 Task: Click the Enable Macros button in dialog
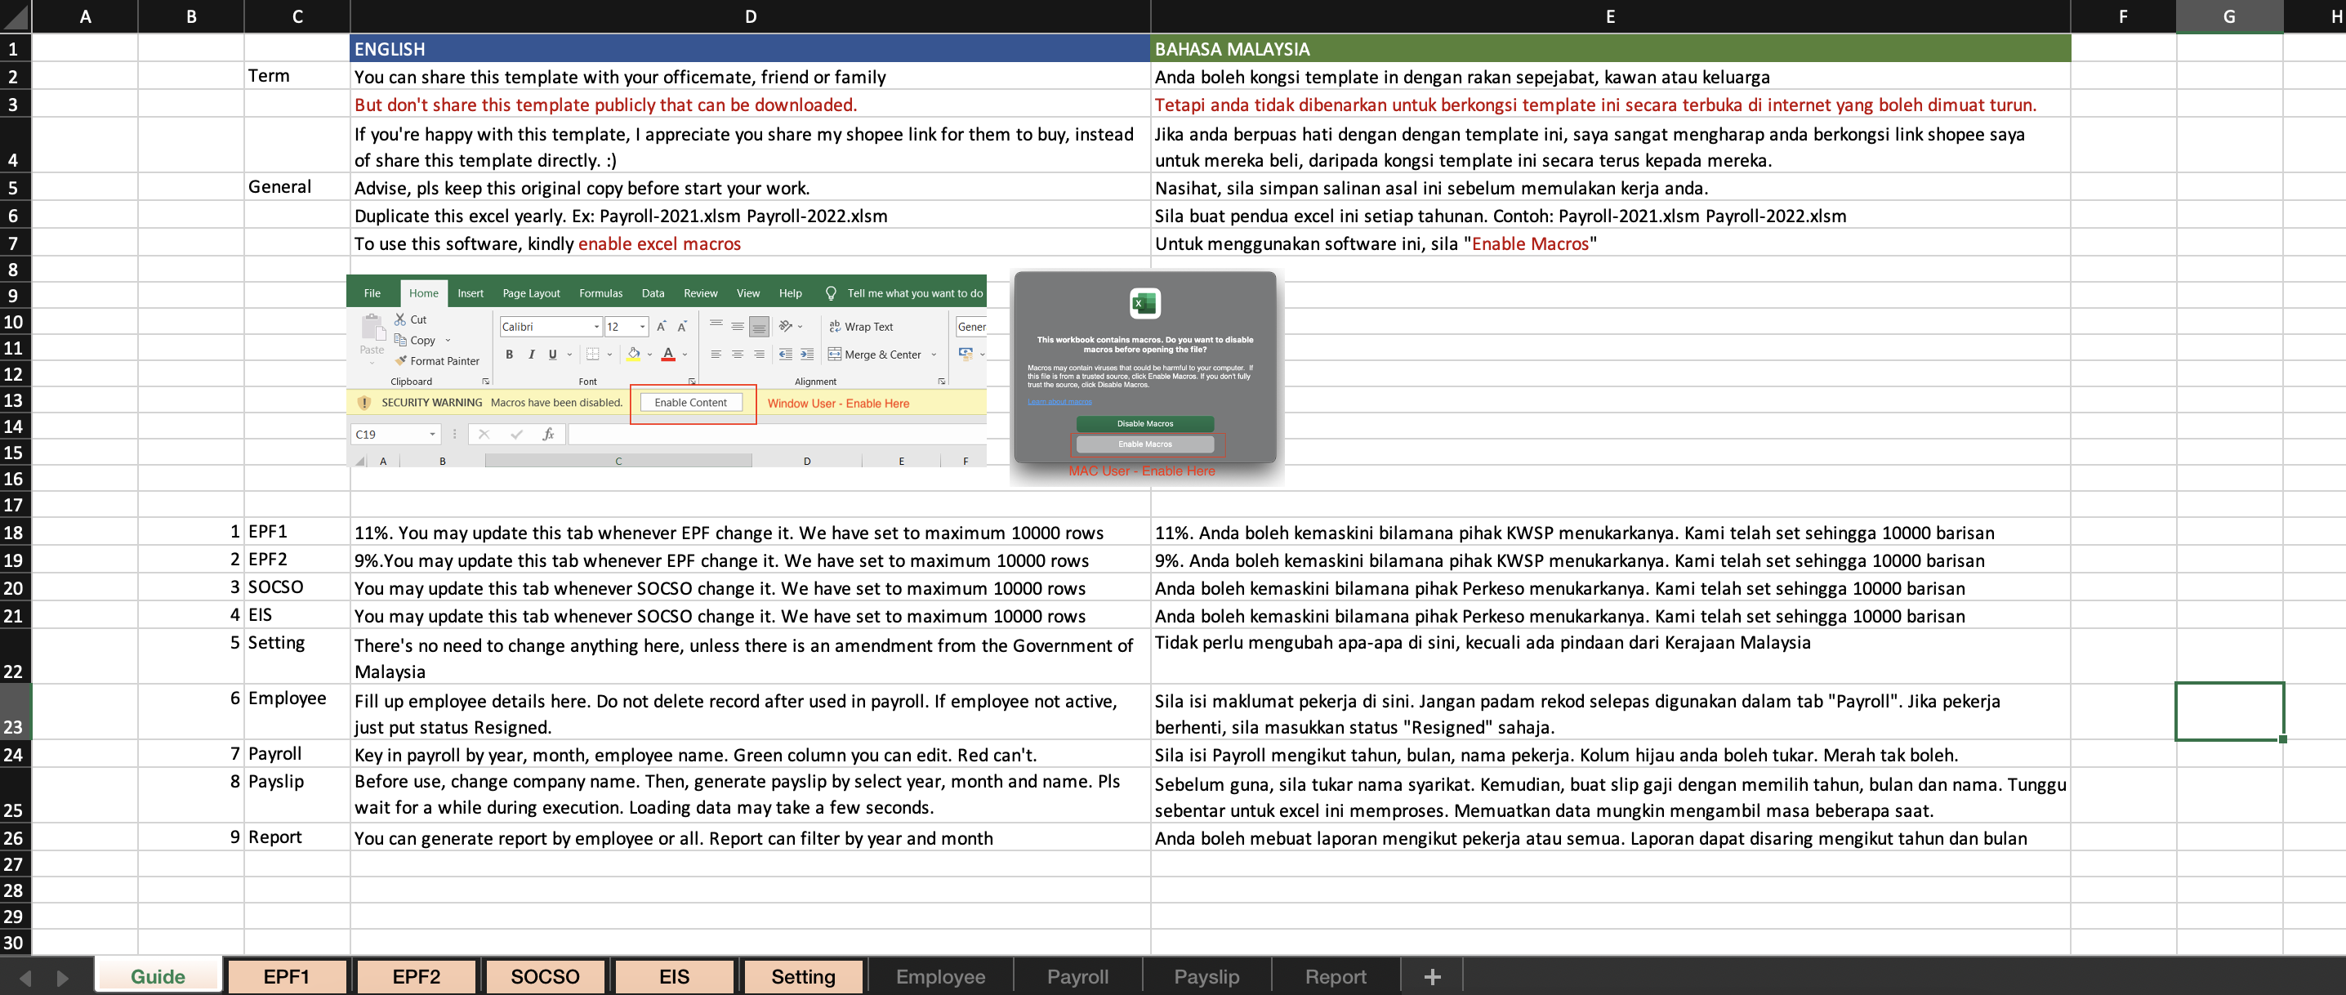tap(1144, 444)
